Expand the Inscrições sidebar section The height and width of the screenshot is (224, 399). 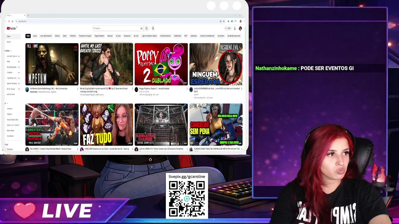[8, 51]
